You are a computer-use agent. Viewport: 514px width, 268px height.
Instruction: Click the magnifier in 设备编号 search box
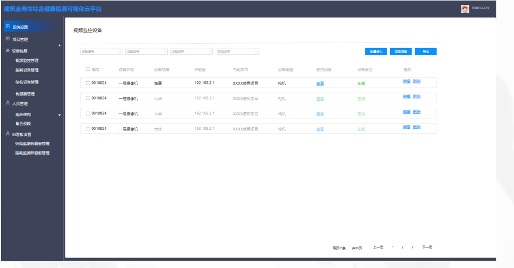pyautogui.click(x=120, y=51)
